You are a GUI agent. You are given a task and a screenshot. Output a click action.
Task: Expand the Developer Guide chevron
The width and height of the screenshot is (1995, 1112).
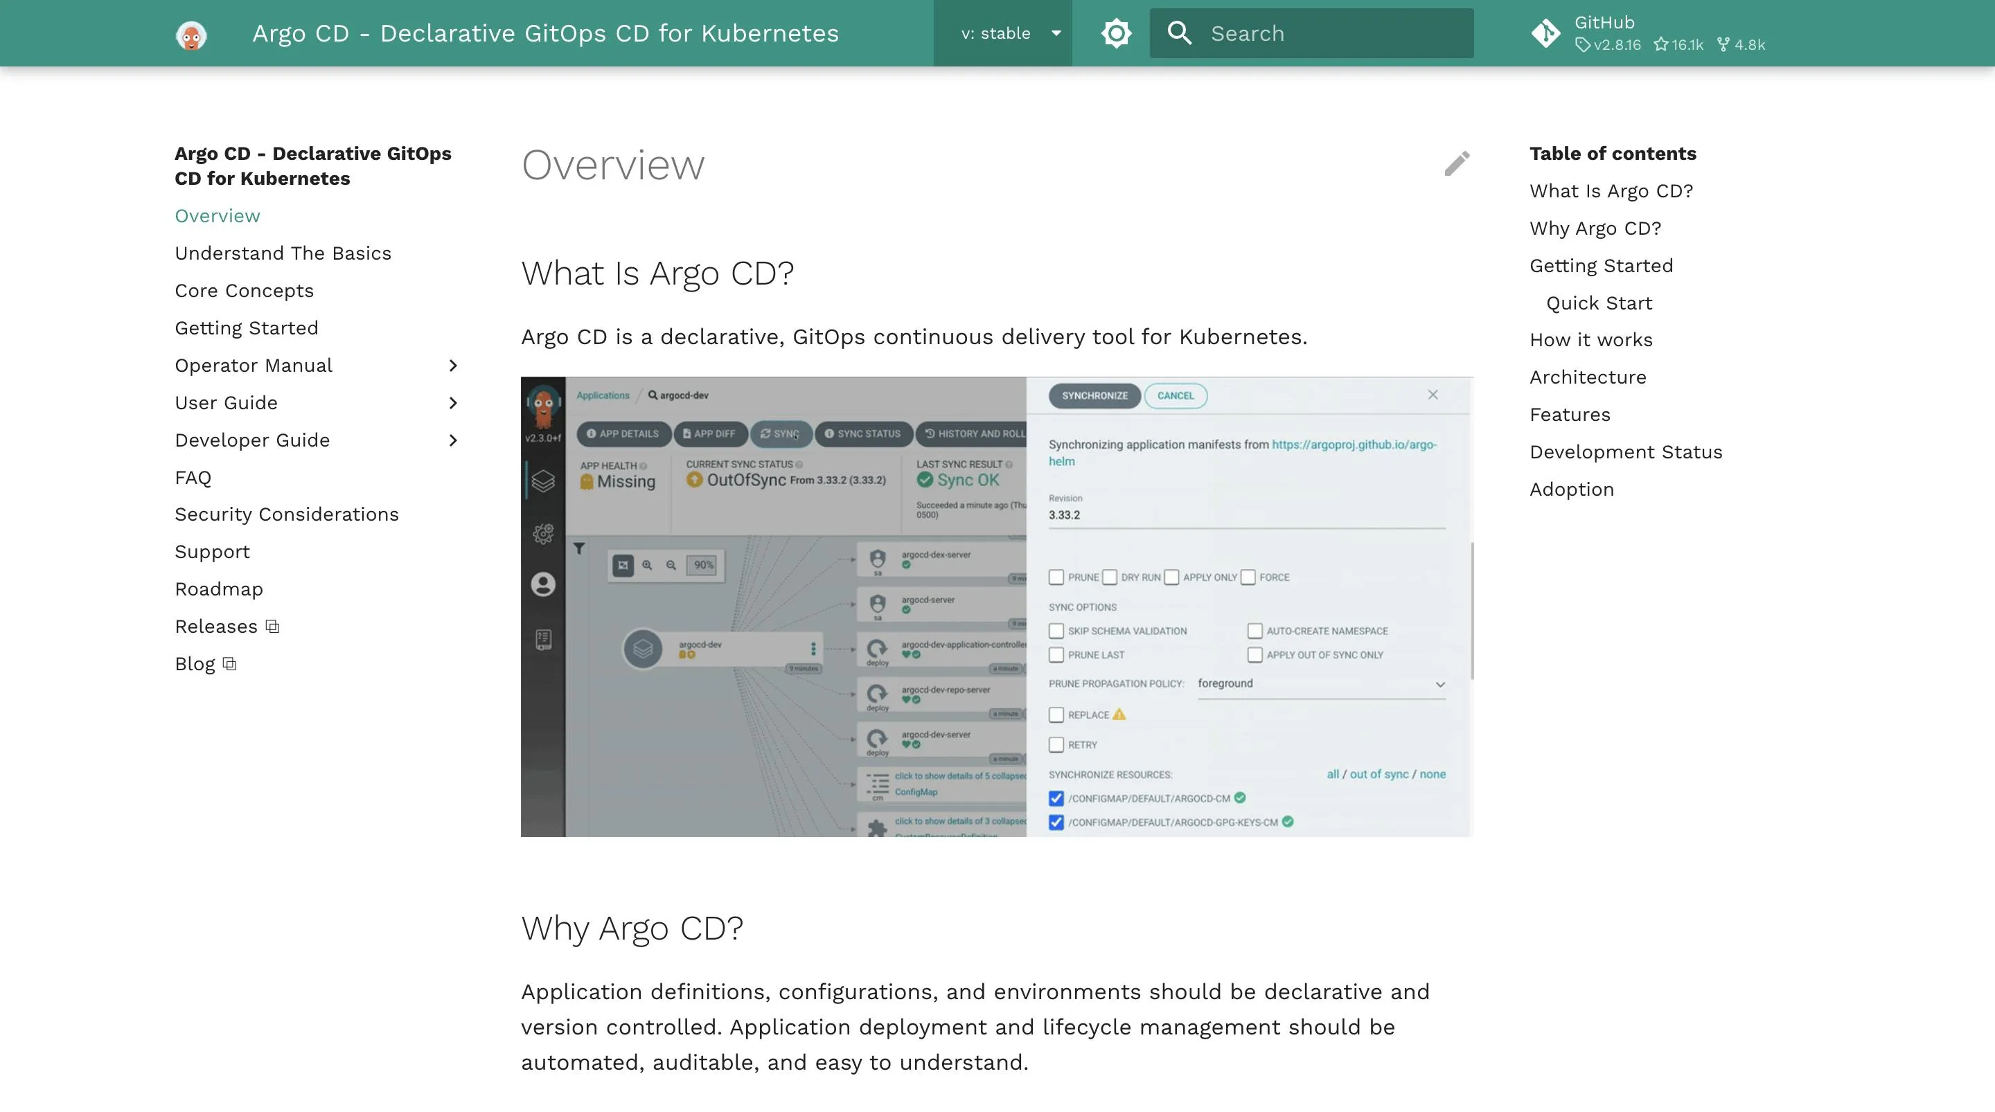pos(453,440)
